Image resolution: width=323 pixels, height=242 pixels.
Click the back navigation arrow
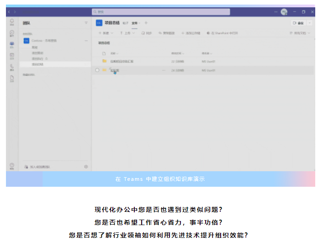9,12
